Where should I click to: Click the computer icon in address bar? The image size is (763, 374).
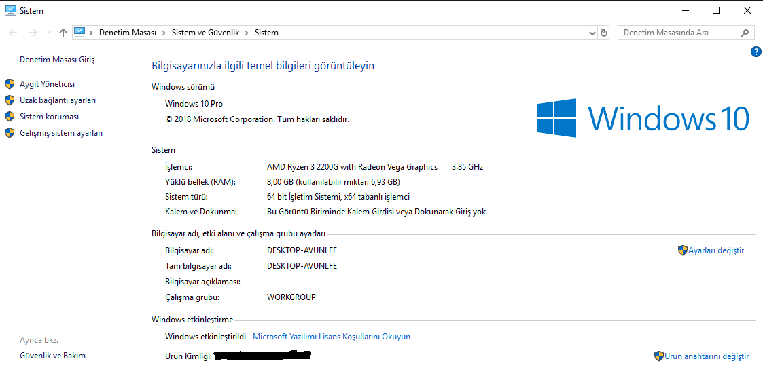[79, 32]
